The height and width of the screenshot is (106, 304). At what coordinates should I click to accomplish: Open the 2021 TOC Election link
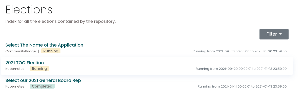click(x=25, y=63)
